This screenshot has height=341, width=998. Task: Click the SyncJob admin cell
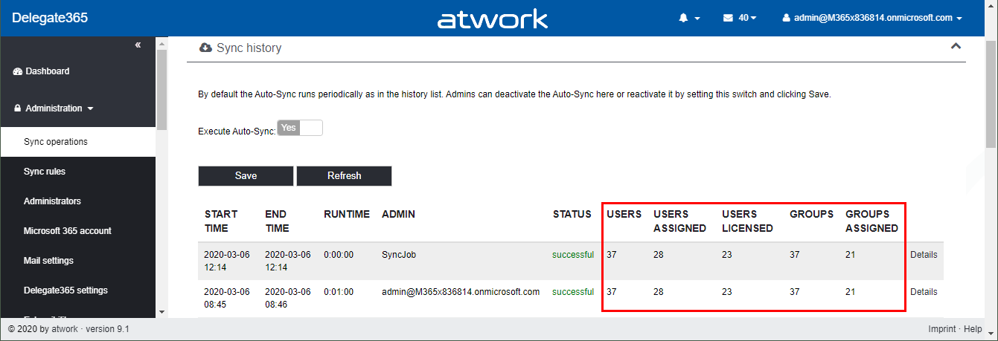[x=399, y=255]
